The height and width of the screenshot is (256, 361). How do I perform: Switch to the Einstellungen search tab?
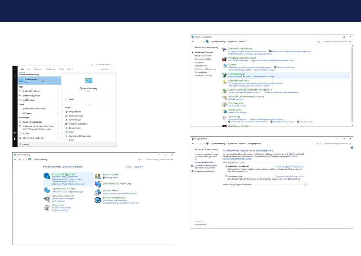[51, 69]
